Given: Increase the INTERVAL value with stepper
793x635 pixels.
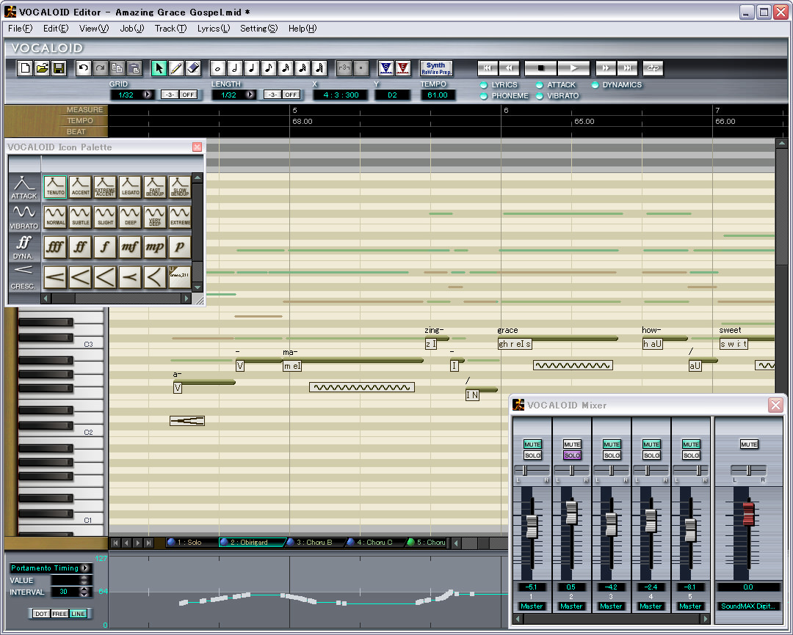Looking at the screenshot, I should [84, 589].
